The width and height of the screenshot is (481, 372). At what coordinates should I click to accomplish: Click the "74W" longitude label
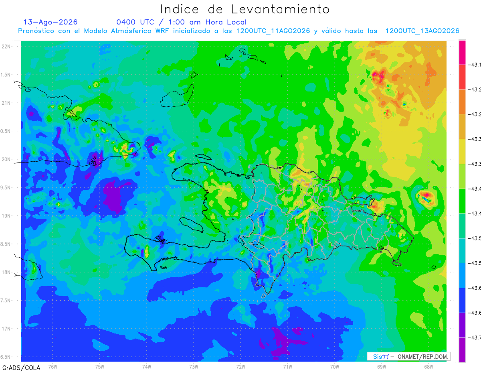click(146, 366)
